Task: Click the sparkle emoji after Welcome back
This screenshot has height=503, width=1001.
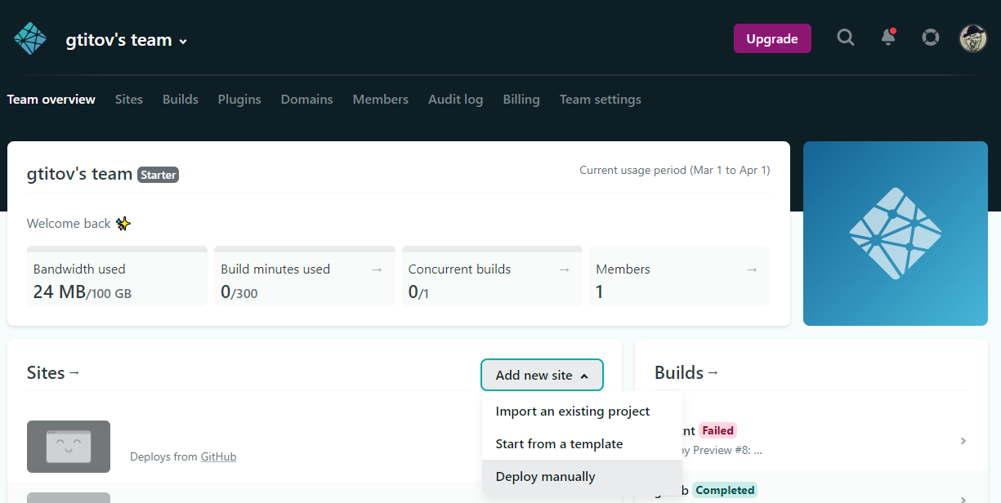Action: (123, 223)
